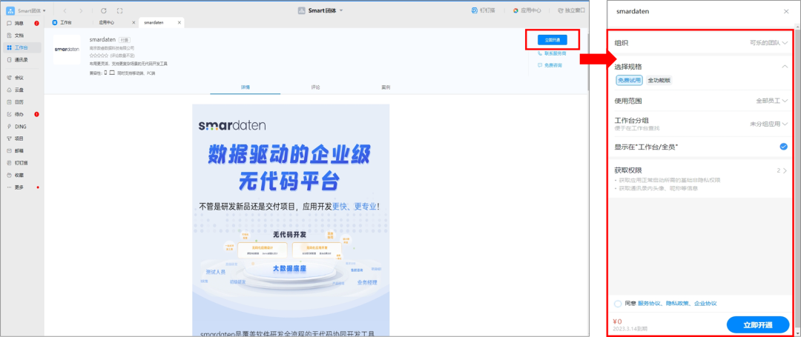Image resolution: width=801 pixels, height=337 pixels.
Task: Click the star rating on app page
Action: 99,55
